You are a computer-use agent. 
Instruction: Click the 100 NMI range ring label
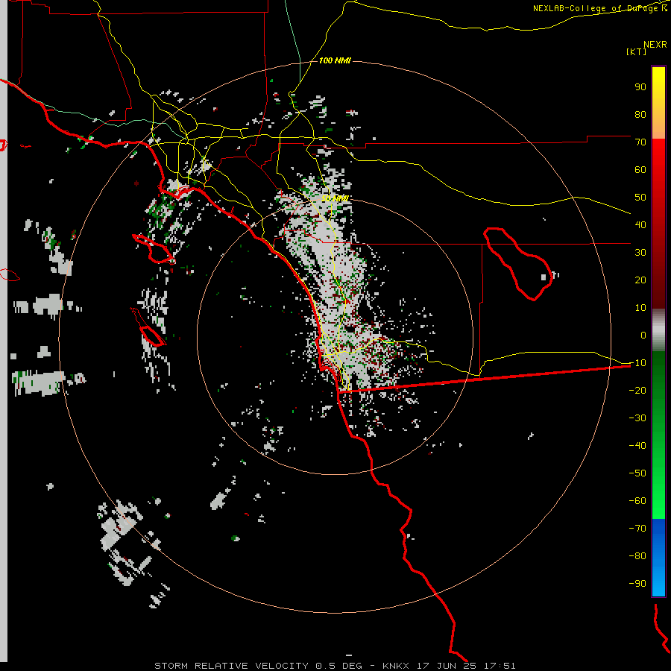335,61
